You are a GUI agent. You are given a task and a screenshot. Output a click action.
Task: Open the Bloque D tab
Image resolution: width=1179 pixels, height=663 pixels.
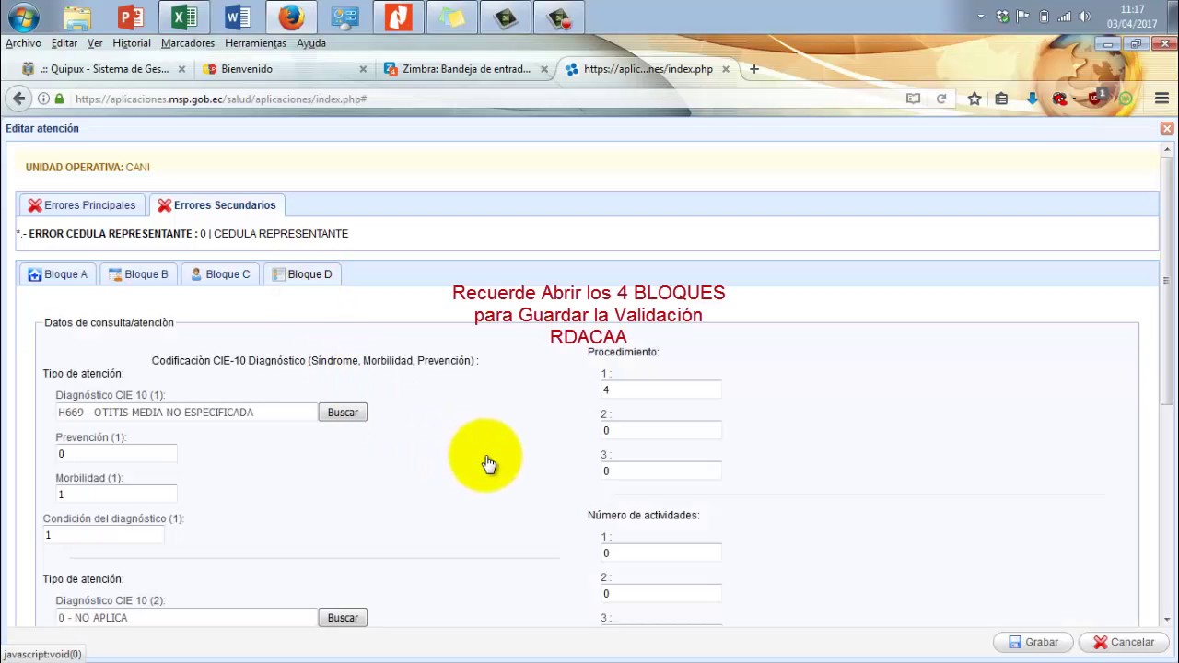tap(302, 274)
